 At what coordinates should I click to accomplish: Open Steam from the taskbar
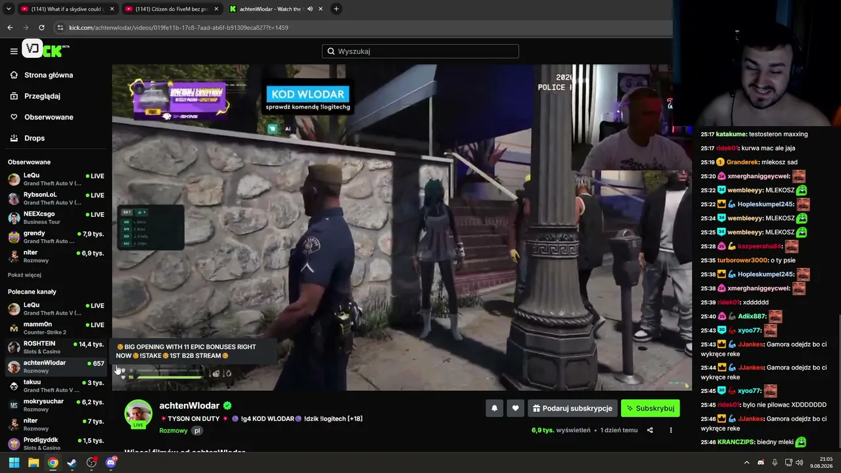72,462
